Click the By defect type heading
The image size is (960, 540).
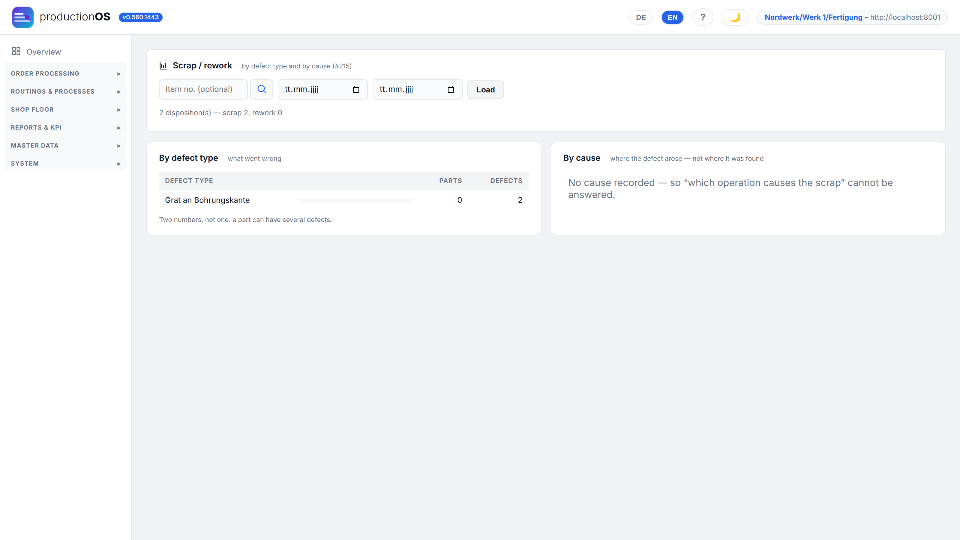pos(188,158)
